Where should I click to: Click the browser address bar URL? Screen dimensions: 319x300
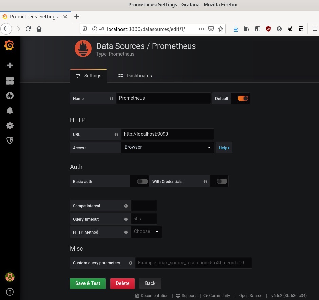pos(146,29)
